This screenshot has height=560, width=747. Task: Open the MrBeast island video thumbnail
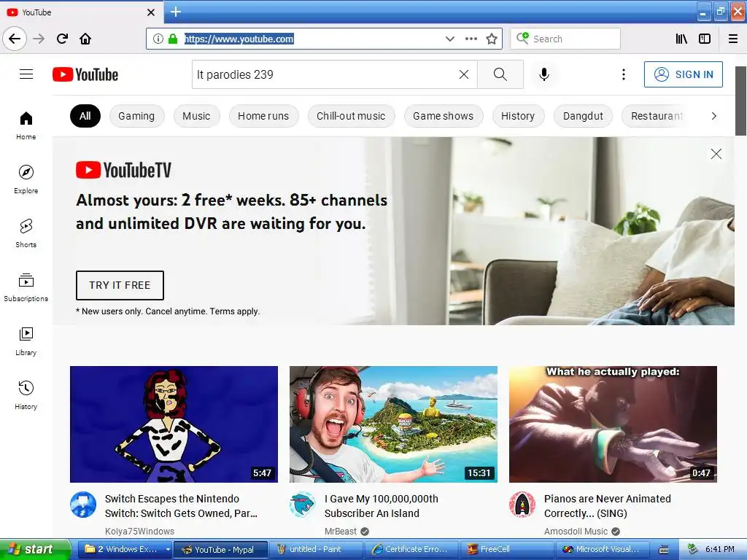393,424
